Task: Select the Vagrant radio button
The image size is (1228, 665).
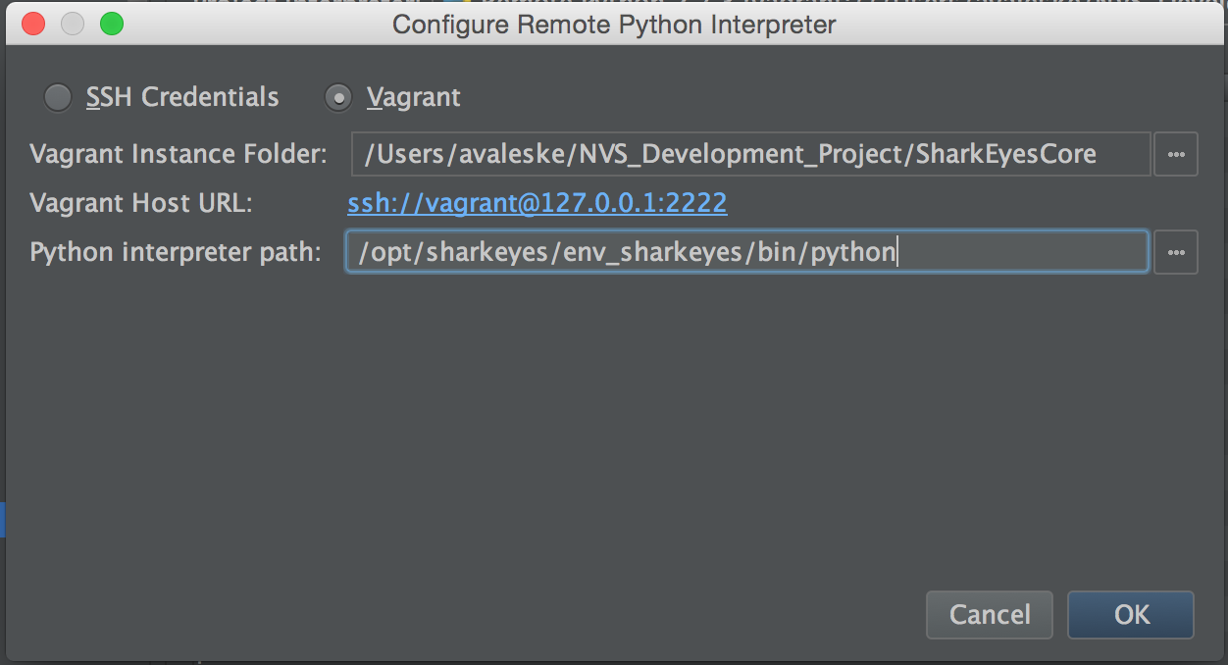Action: pyautogui.click(x=338, y=97)
